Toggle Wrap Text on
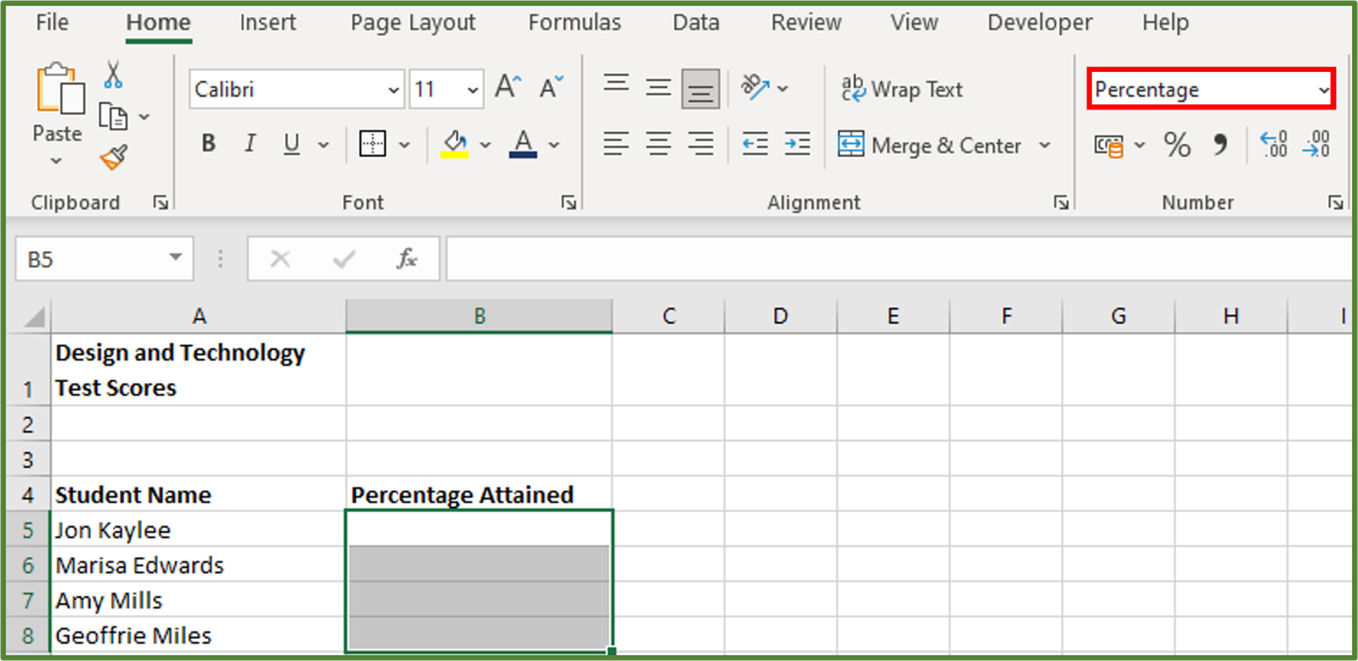Image resolution: width=1358 pixels, height=661 pixels. (x=901, y=89)
